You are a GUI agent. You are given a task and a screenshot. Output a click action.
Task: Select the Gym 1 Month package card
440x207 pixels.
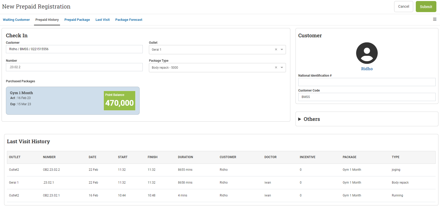73,101
